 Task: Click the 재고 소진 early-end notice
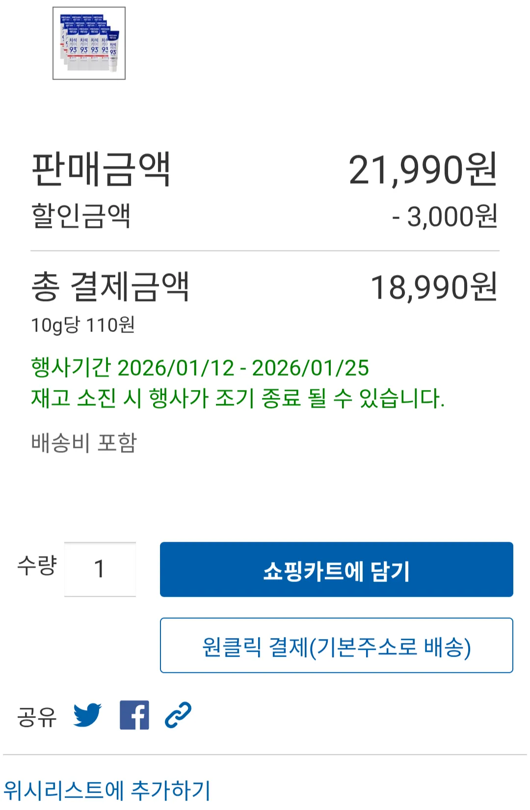pos(238,398)
